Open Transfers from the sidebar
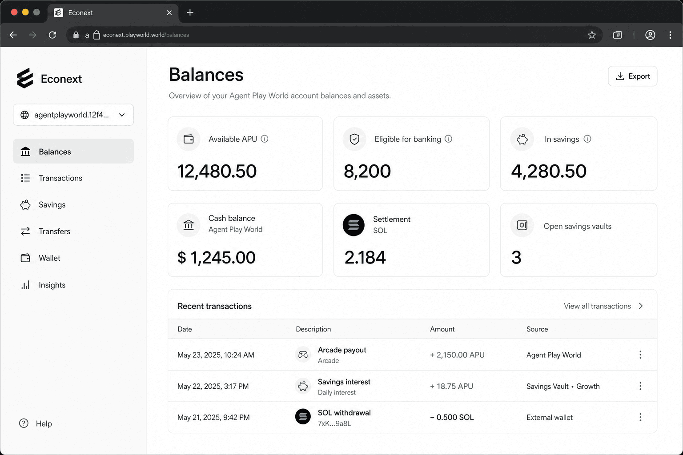This screenshot has height=455, width=683. pos(73,231)
